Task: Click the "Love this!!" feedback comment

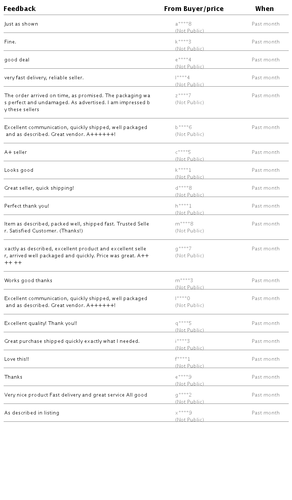Action: 17,359
